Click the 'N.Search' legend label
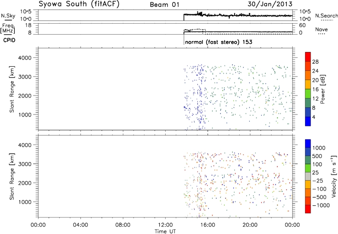The image size is (338, 234). [327, 16]
